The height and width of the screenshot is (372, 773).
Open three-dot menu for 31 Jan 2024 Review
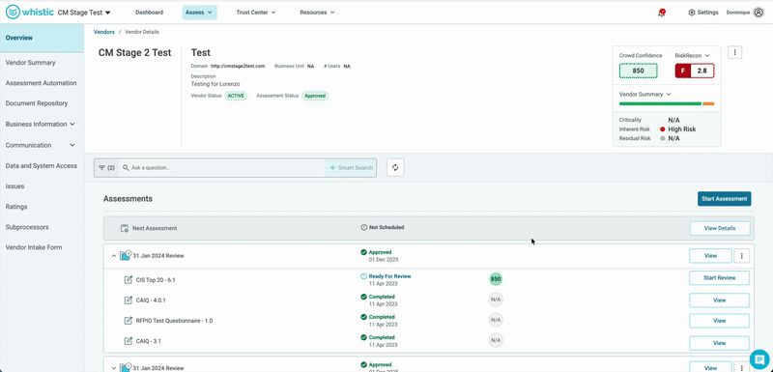pyautogui.click(x=741, y=256)
